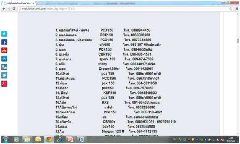Share on LinkedIn via the sidebar icon
This screenshot has height=144, width=240.
(x=4, y=59)
